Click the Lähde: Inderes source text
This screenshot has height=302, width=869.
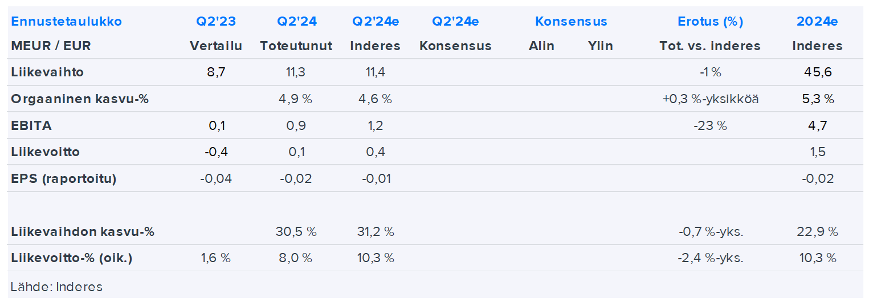click(56, 287)
